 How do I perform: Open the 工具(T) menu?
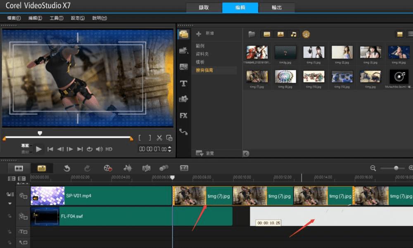pos(56,18)
